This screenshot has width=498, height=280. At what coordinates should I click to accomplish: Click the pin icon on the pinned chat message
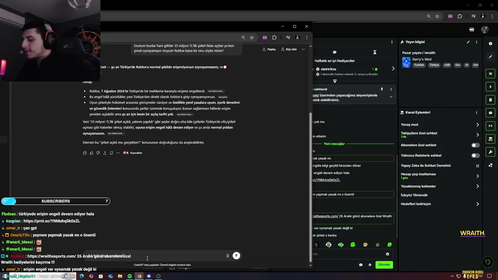click(382, 89)
